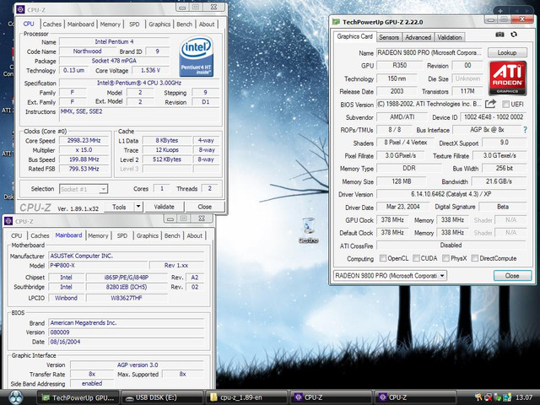Click the Bandwidth value 21.6 GB/s
This screenshot has width=540, height=405.
coord(499,181)
